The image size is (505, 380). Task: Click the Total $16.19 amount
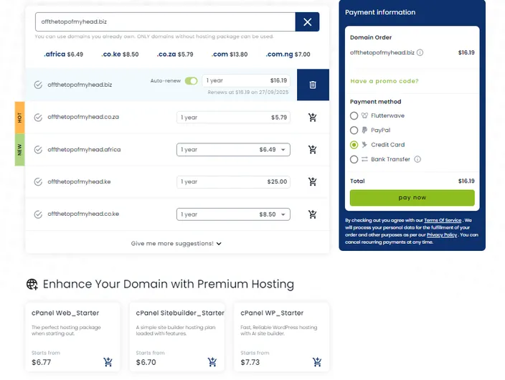[466, 181]
